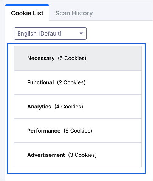Image resolution: width=153 pixels, height=181 pixels.
Task: Click the bold Advertisement category label
Action: [46, 155]
